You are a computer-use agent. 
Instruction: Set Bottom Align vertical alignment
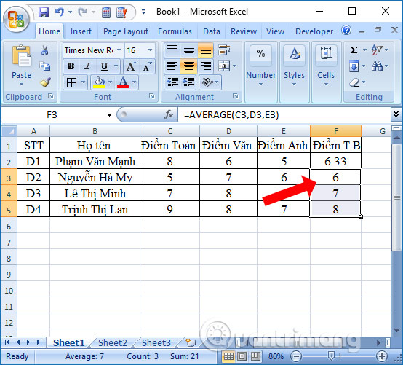click(x=206, y=50)
